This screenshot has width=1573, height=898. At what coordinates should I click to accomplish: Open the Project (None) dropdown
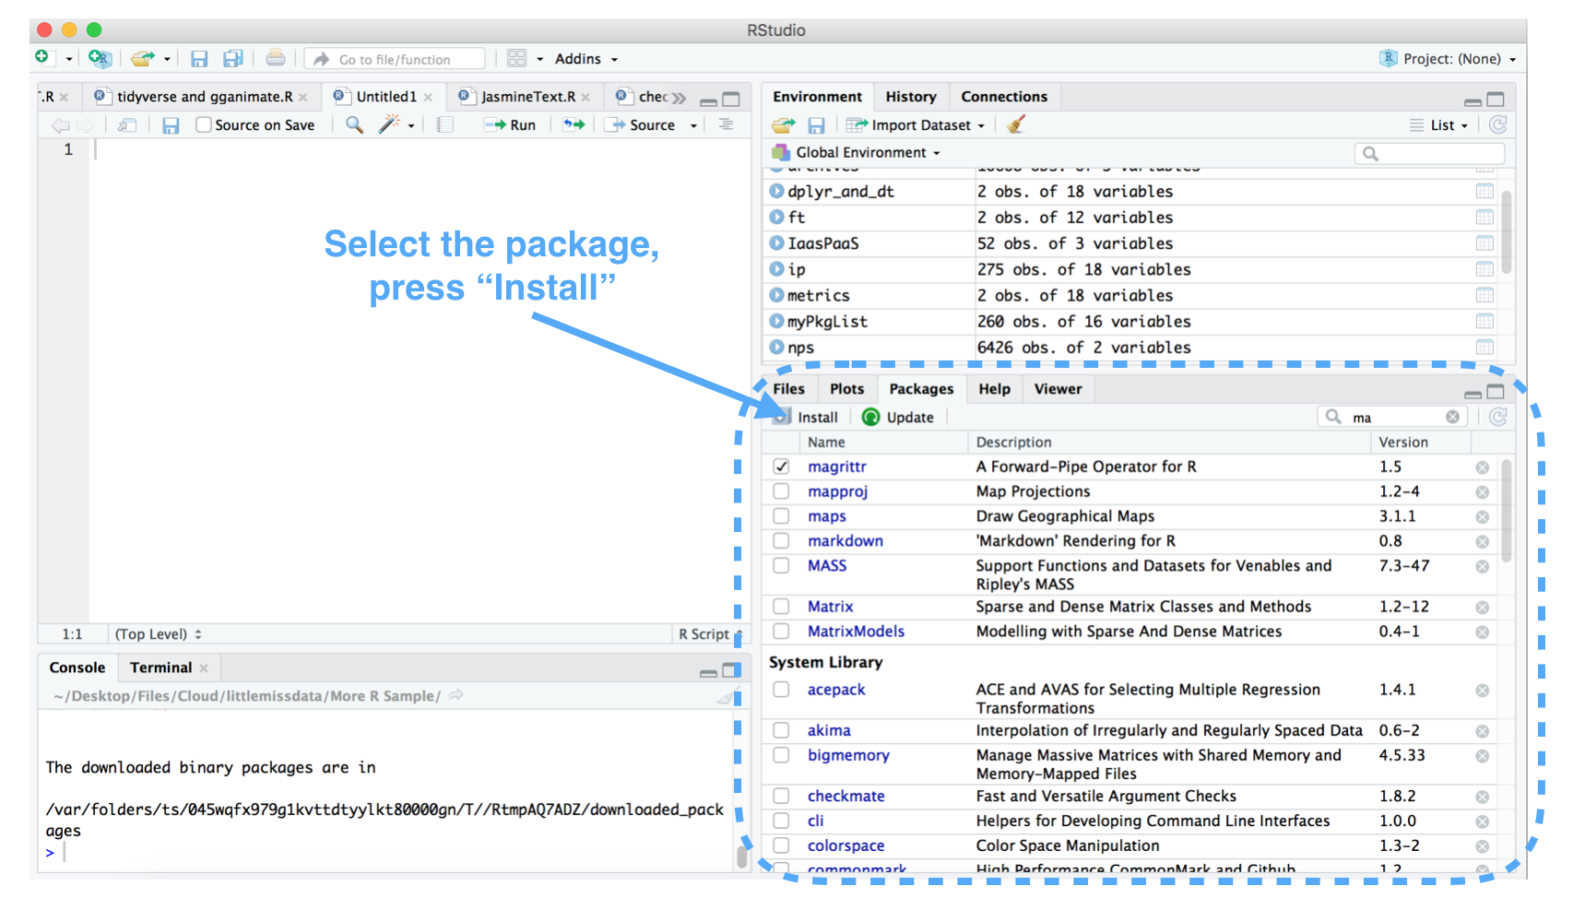(1448, 58)
